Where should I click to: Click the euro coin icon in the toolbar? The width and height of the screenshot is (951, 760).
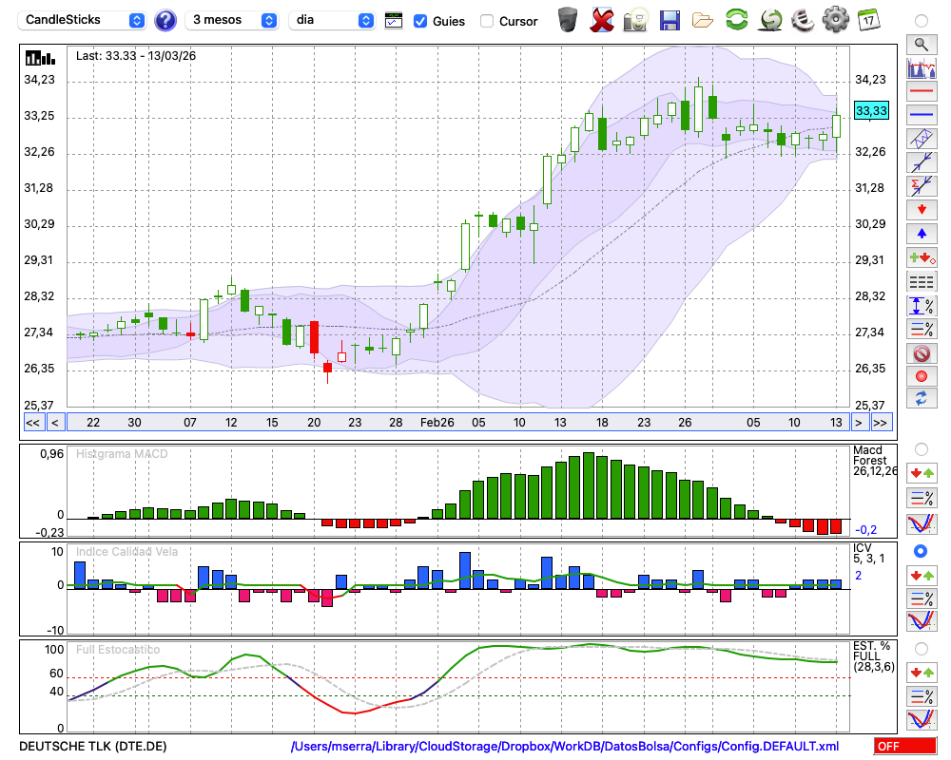click(802, 19)
